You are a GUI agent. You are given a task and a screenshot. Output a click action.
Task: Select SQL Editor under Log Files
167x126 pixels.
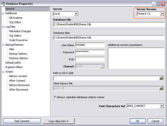[15, 36]
